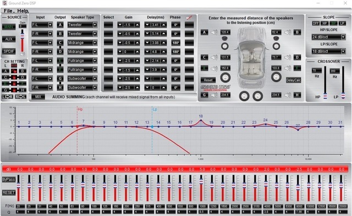Click the HP crossover frequency field showing 70
This screenshot has height=216, width=352.
[x=317, y=71]
